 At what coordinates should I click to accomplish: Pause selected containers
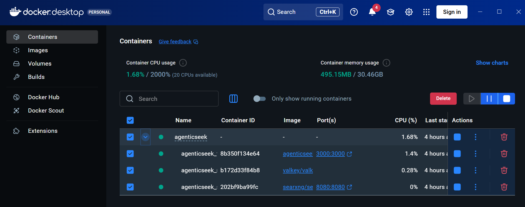click(x=489, y=99)
